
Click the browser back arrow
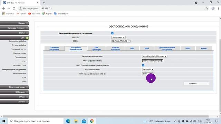(x=3, y=8)
